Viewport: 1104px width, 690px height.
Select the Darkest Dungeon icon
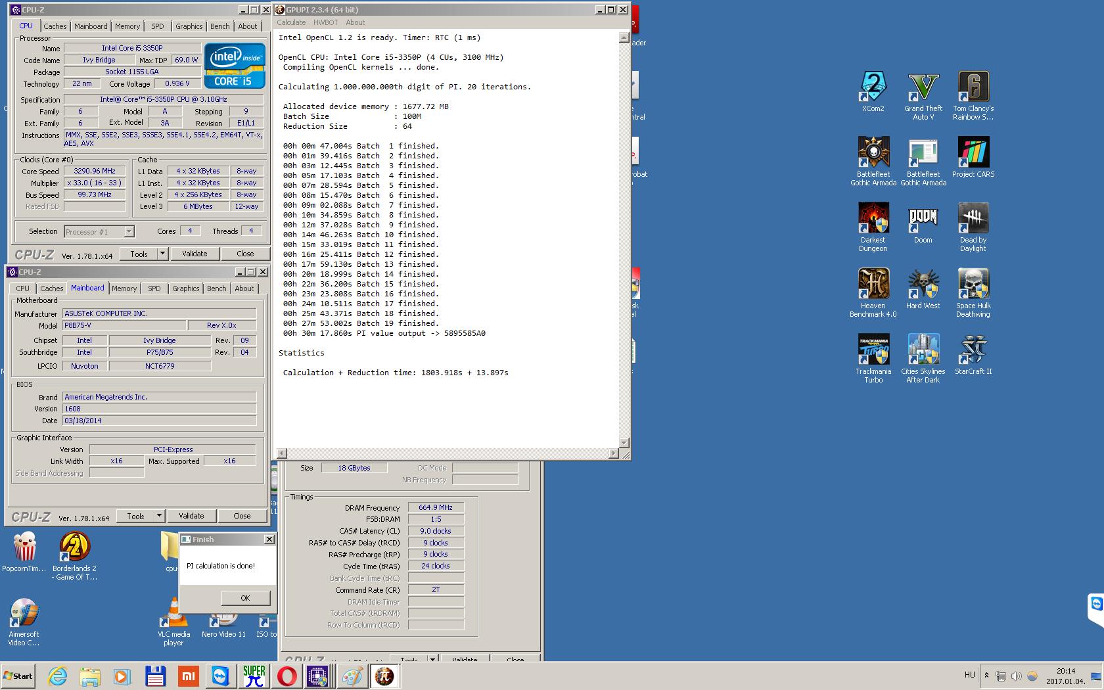click(873, 227)
